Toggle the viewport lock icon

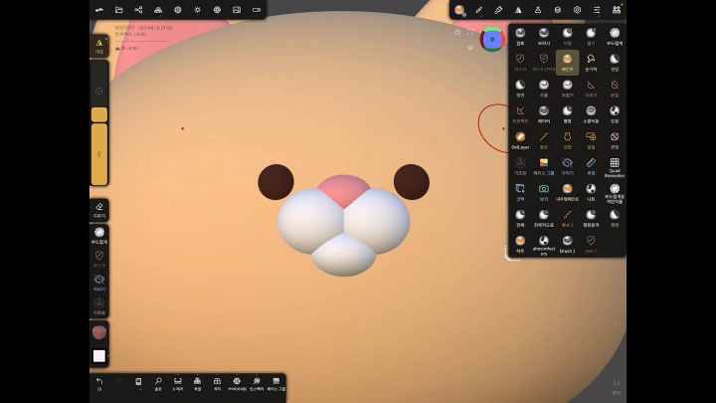click(x=457, y=32)
